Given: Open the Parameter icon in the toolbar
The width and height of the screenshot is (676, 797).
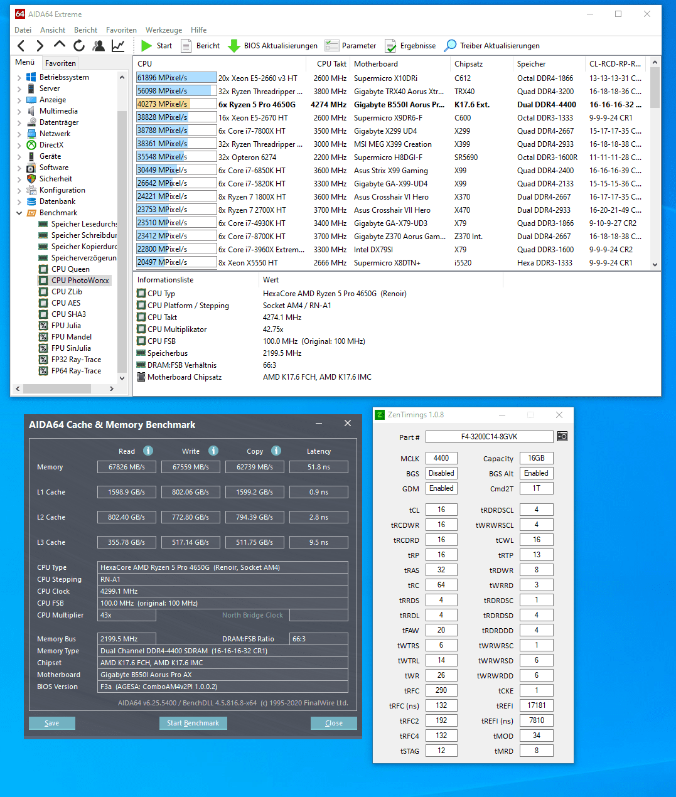Looking at the screenshot, I should pyautogui.click(x=331, y=45).
